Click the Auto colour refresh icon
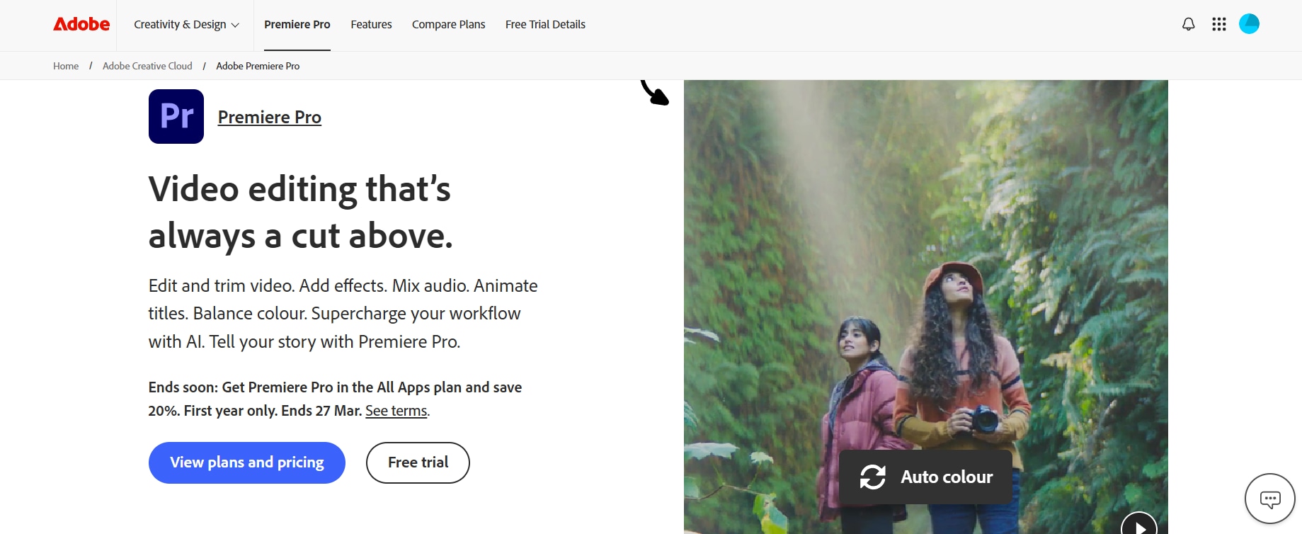The width and height of the screenshot is (1302, 534). point(873,477)
